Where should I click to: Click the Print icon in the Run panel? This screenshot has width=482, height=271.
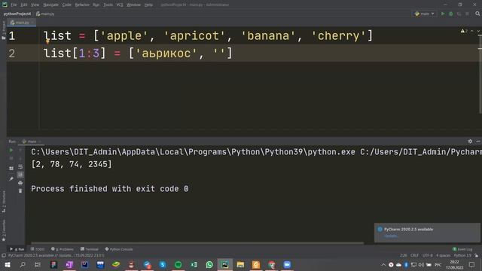[20, 183]
